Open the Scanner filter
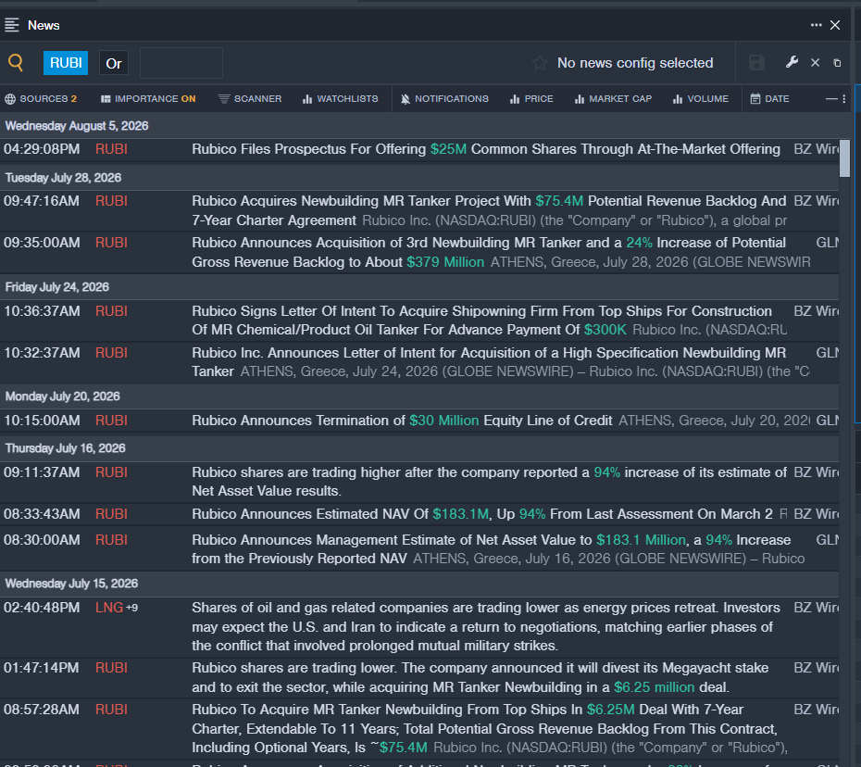The height and width of the screenshot is (767, 861). click(250, 99)
